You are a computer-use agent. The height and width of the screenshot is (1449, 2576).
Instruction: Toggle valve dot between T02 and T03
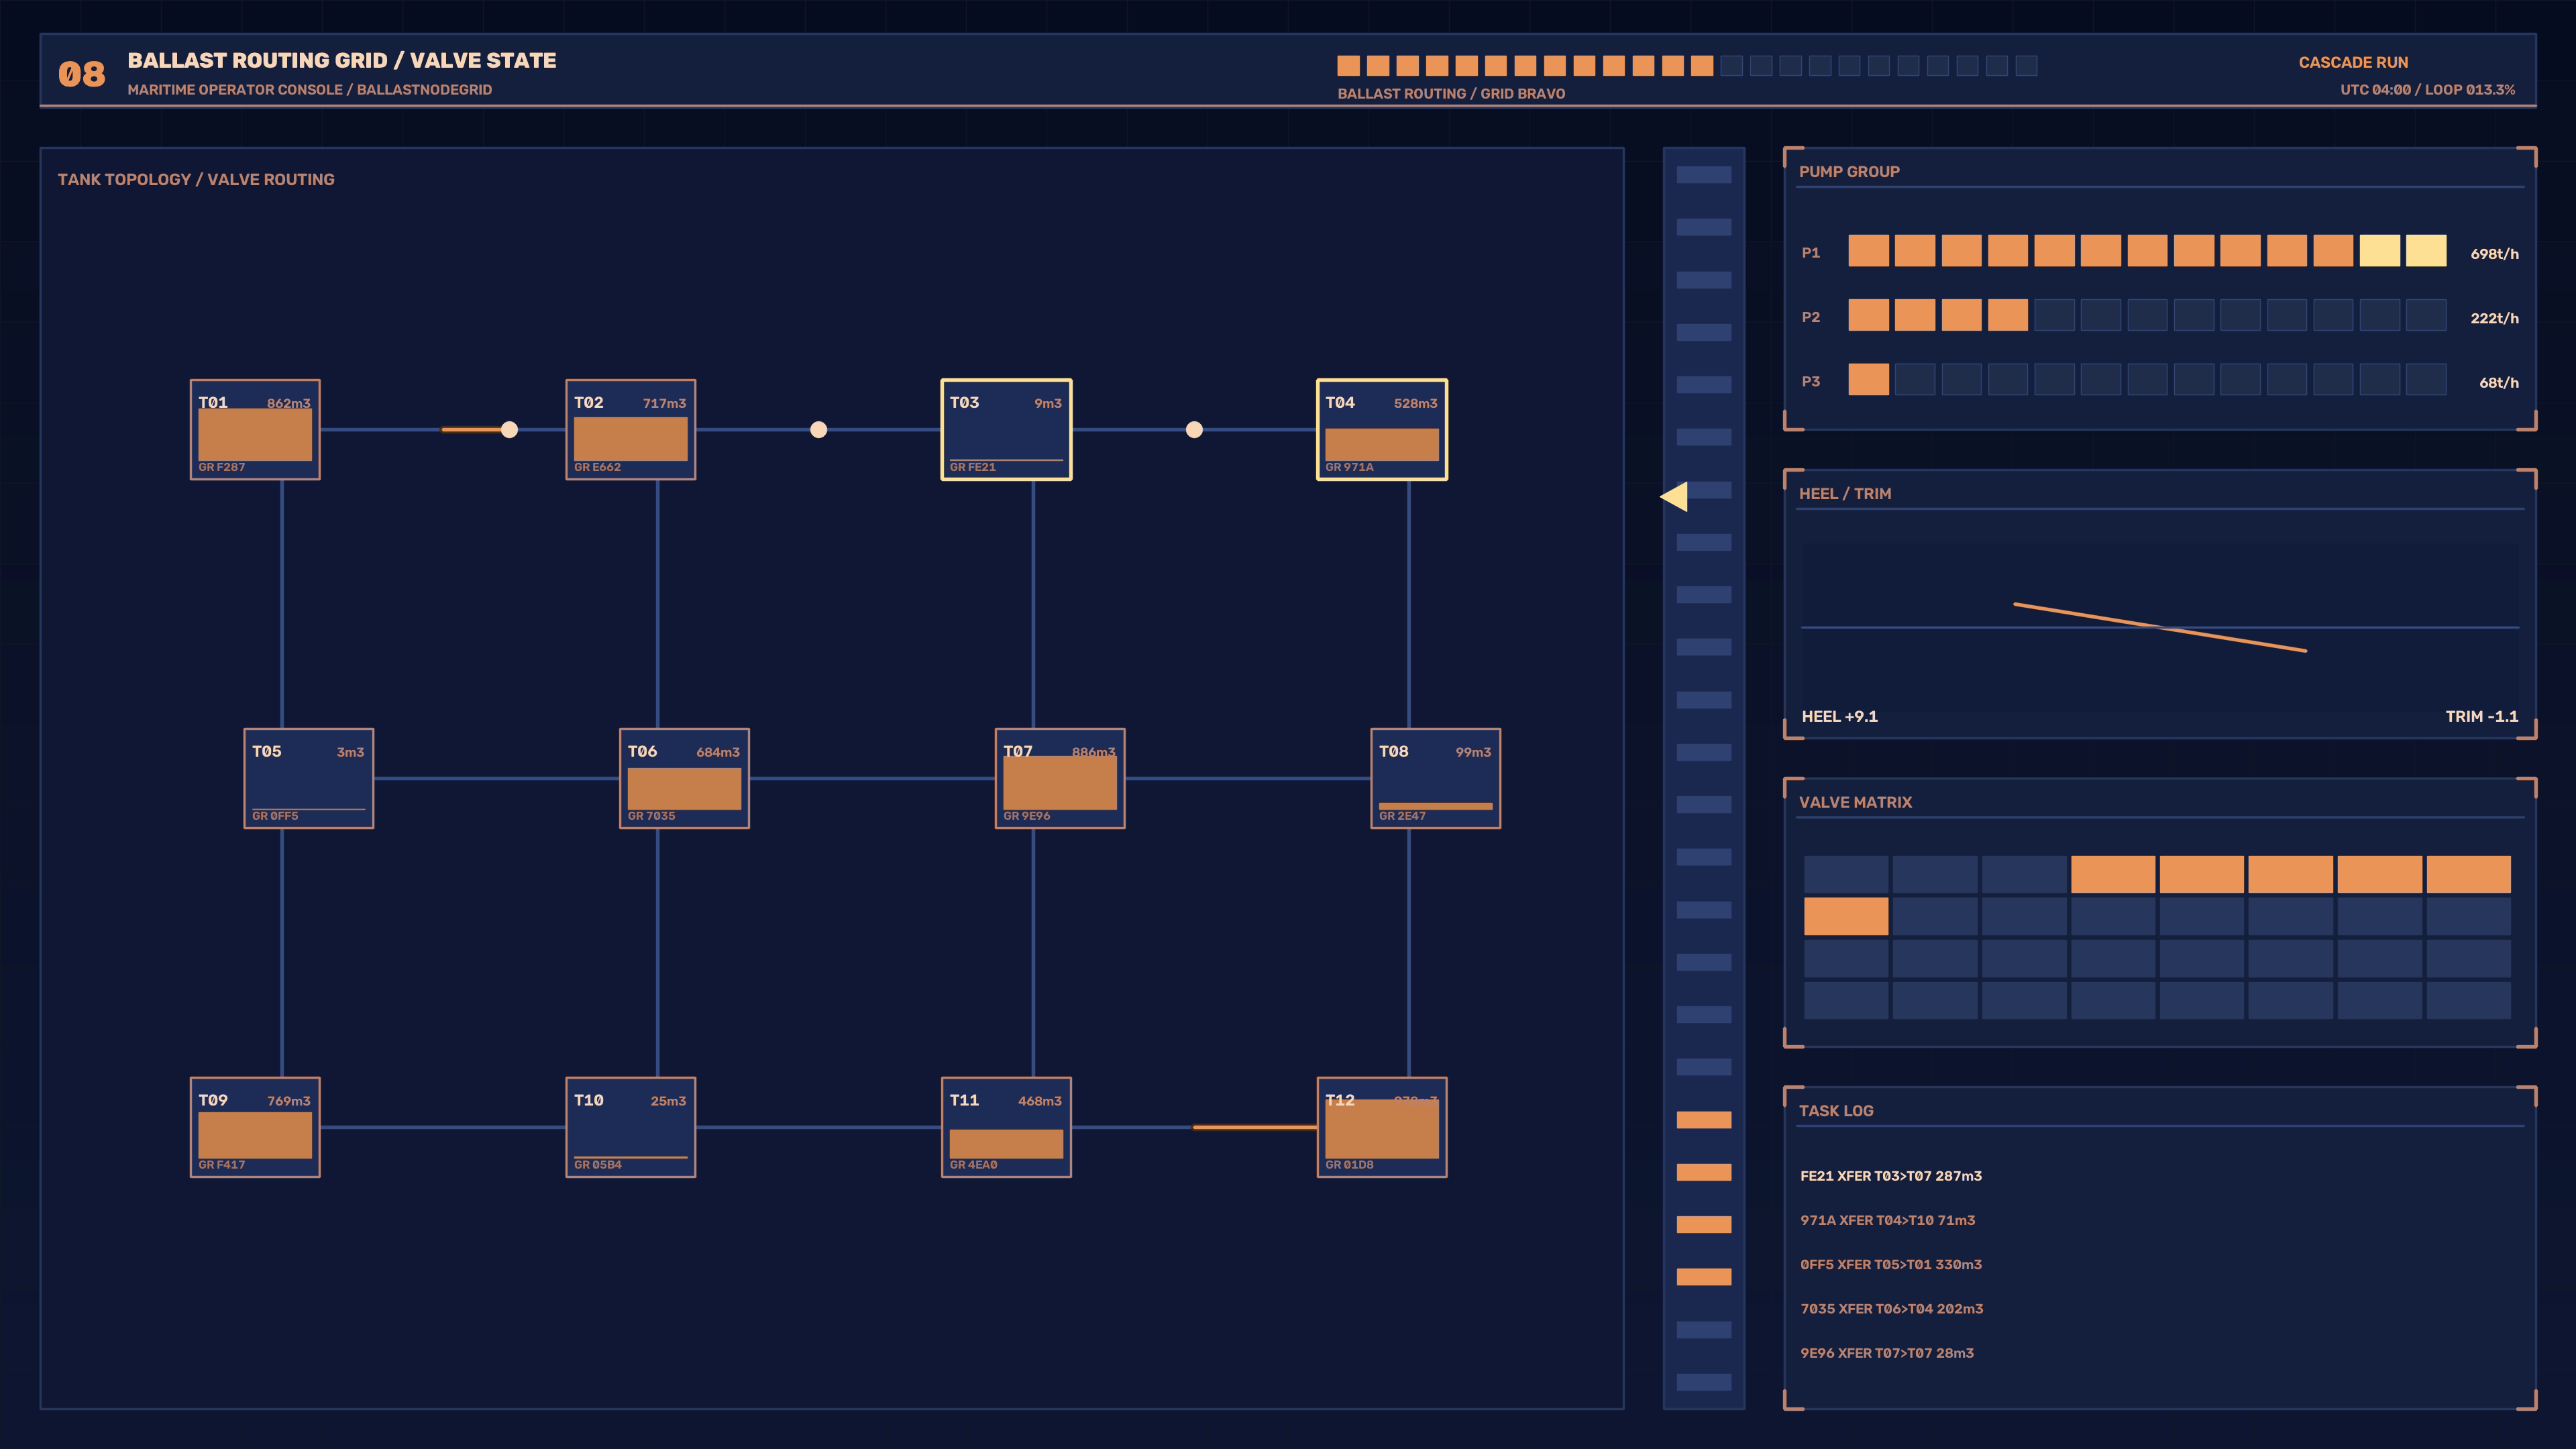(x=818, y=429)
